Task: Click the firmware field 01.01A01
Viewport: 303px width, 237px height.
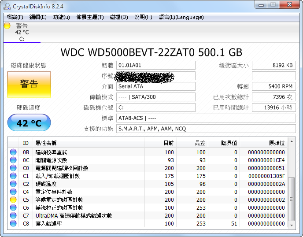Action: tap(156, 65)
